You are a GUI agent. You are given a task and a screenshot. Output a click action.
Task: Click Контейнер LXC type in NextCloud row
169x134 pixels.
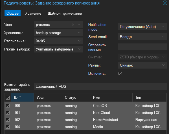148,113
